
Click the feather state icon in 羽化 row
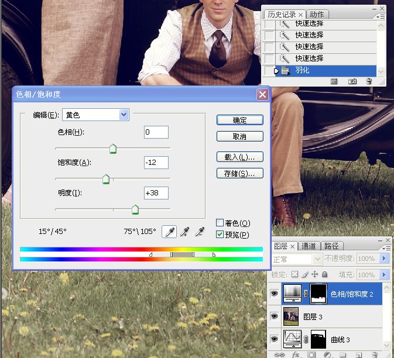pyautogui.click(x=285, y=71)
